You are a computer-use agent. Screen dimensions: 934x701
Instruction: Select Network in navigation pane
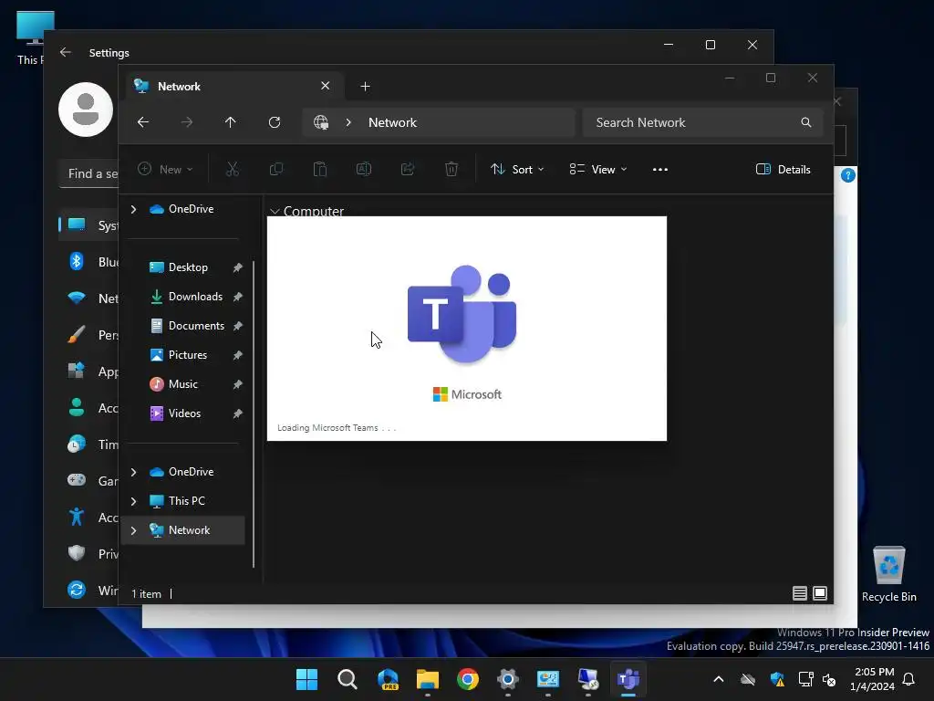pos(189,530)
